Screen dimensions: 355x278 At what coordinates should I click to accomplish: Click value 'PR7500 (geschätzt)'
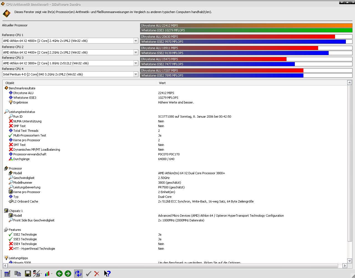pos(171,187)
